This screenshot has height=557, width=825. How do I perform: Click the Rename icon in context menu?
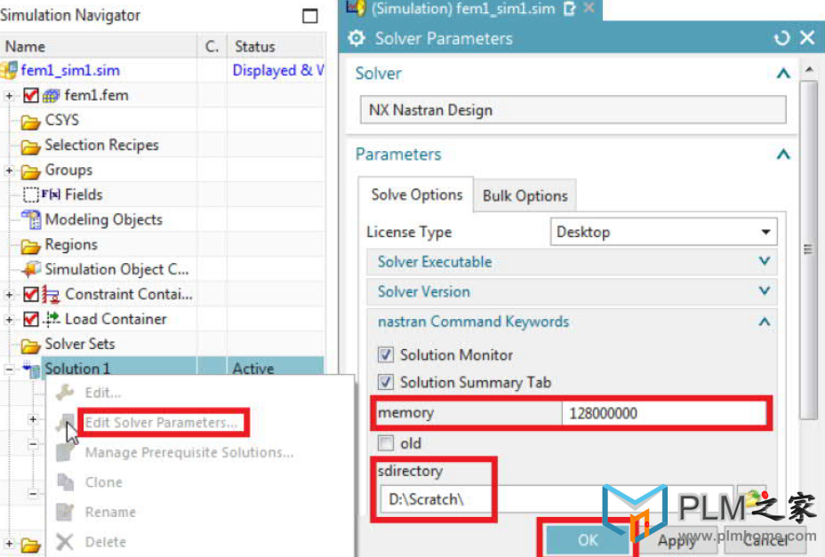[65, 512]
